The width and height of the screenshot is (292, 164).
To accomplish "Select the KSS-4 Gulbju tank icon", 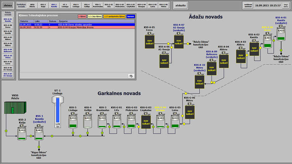I will [x=87, y=121].
